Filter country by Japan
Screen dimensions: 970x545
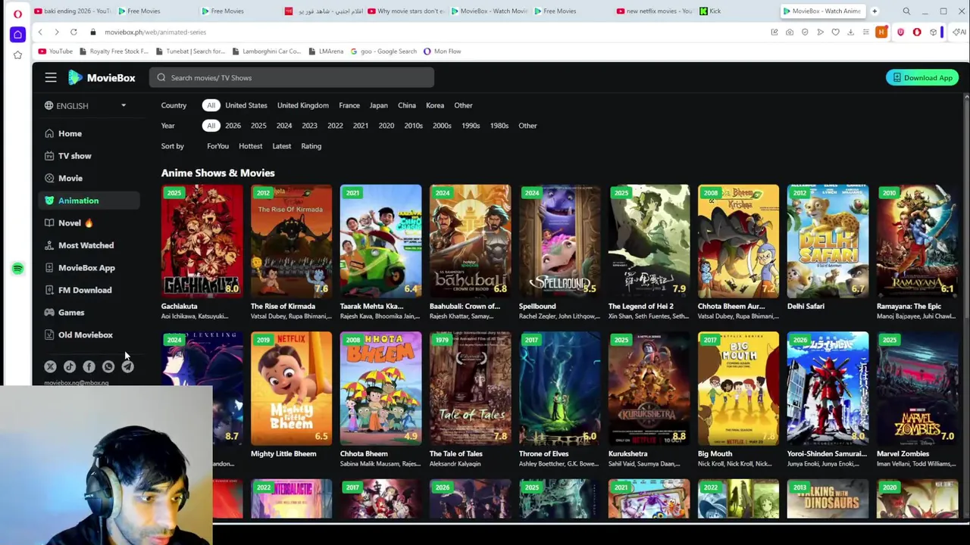378,105
